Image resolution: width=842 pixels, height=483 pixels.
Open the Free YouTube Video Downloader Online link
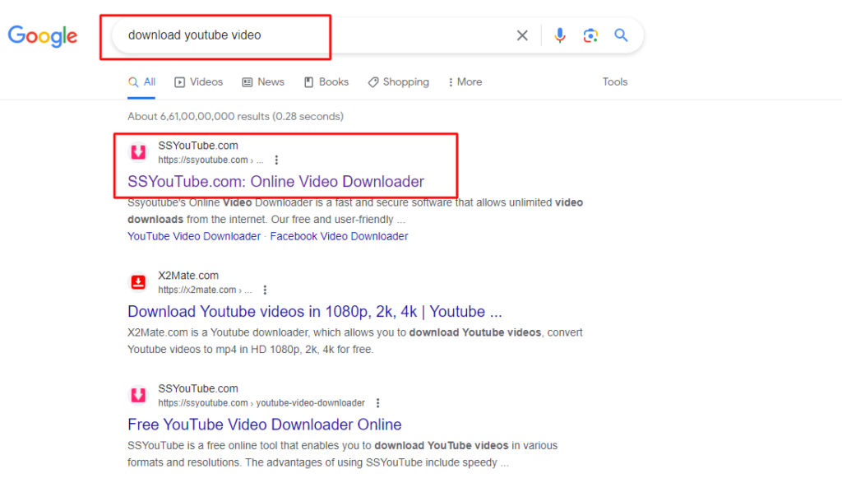pos(264,425)
